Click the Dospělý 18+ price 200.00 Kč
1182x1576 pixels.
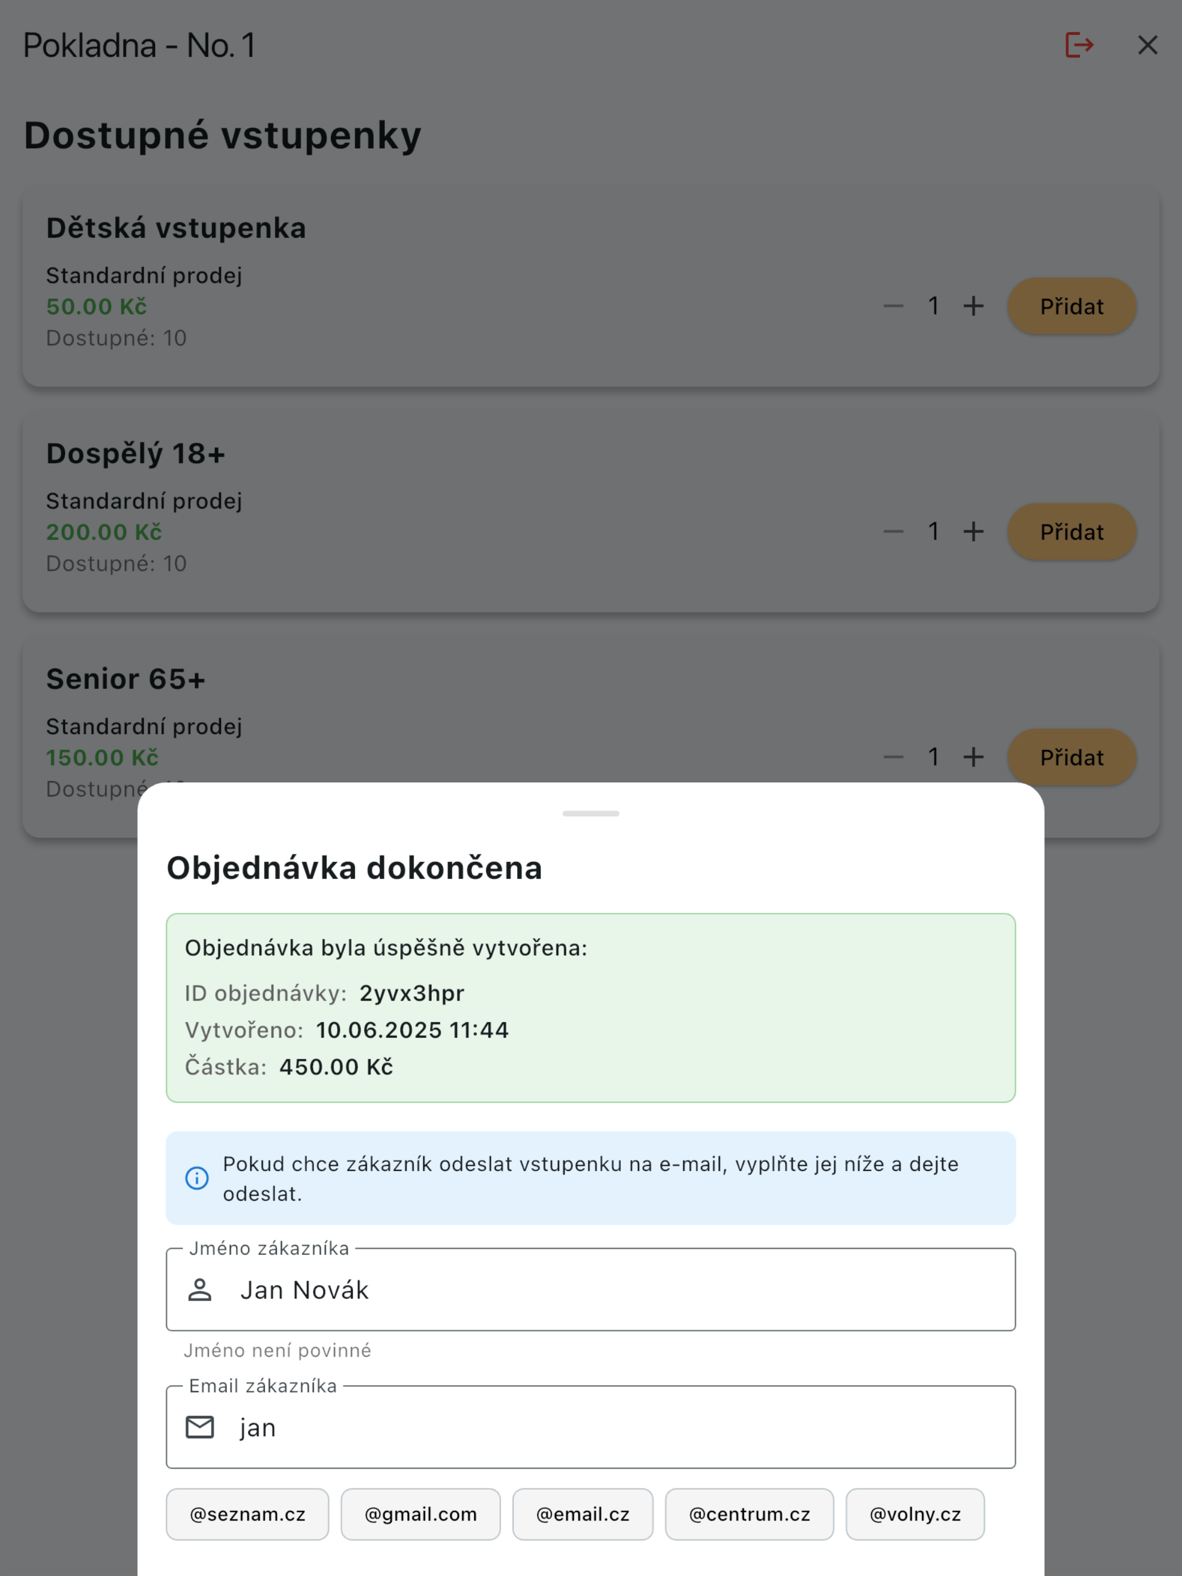tap(104, 531)
